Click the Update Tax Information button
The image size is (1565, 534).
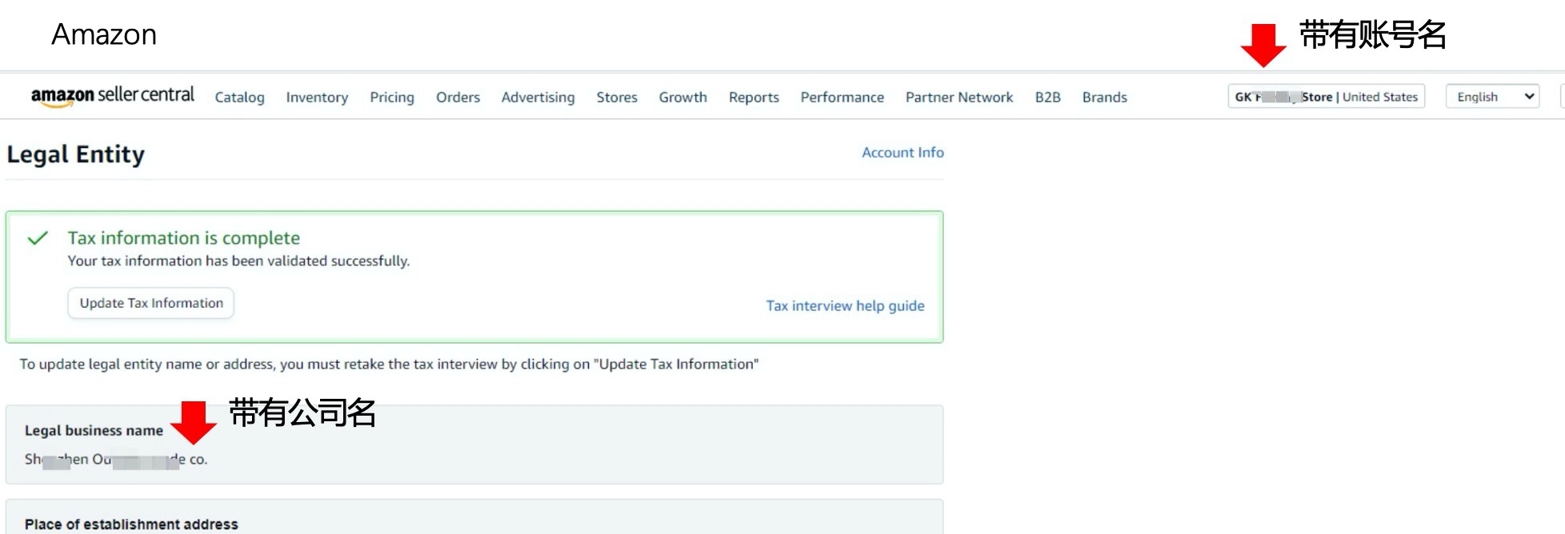click(x=151, y=303)
